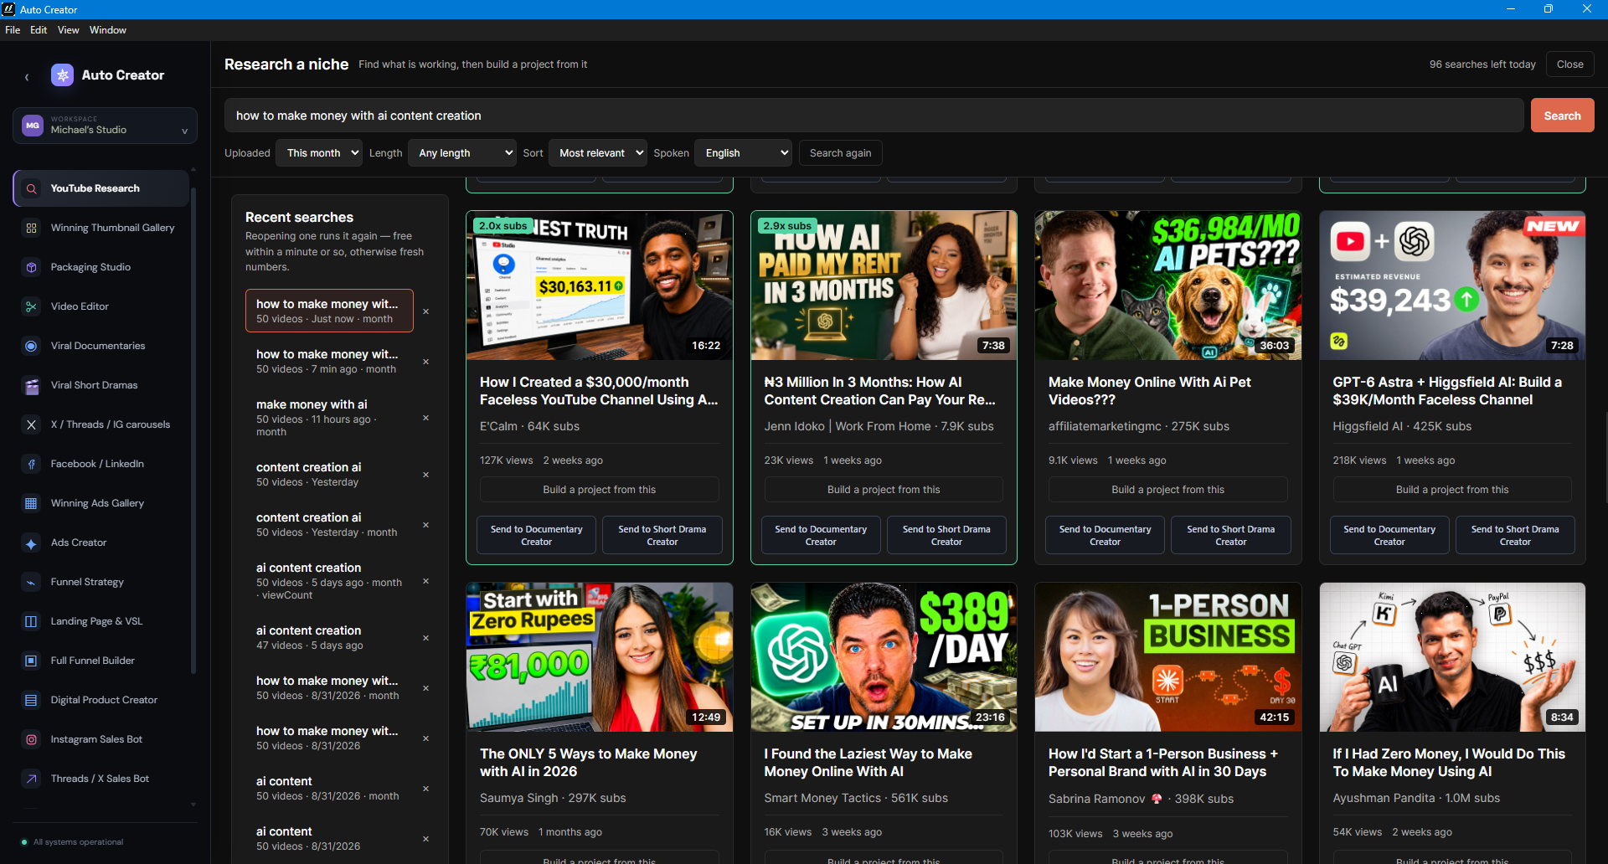Open 'If I Had Zero Money' video title

click(x=1449, y=763)
